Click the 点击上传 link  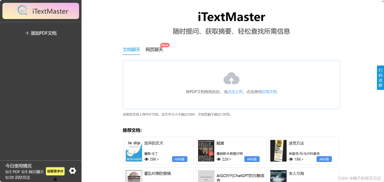tap(235, 92)
